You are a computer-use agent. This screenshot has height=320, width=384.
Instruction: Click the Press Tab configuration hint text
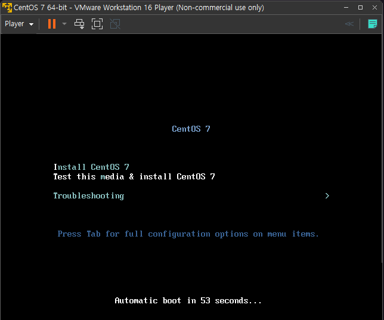click(x=188, y=234)
